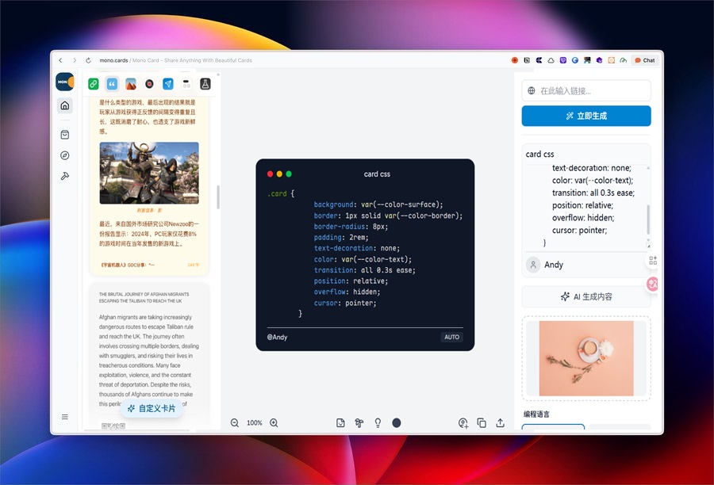Toggle the AUTO badge on code card
Viewport: 714px width, 485px height.
451,337
